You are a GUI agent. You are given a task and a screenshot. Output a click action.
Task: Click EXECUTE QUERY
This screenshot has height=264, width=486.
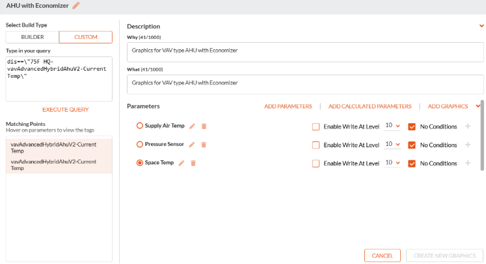point(66,110)
